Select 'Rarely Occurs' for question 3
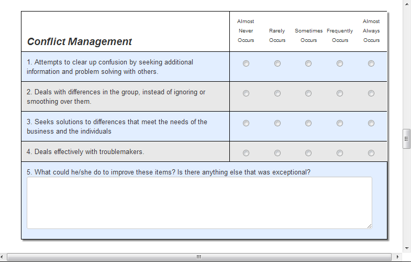The height and width of the screenshot is (262, 411). tap(277, 123)
